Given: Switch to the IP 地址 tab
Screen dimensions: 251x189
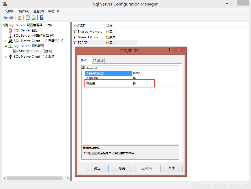Looking at the screenshot, I should [x=98, y=60].
